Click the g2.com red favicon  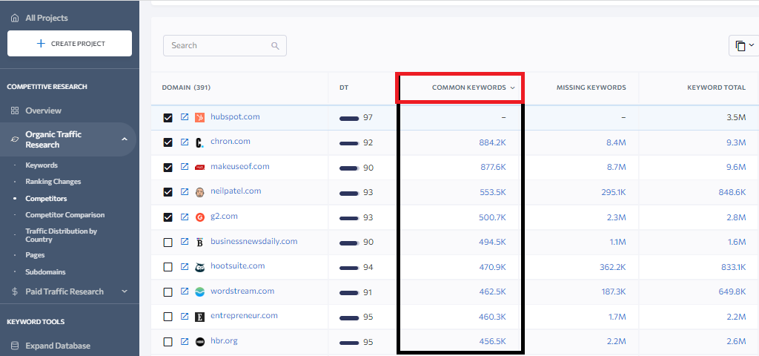point(200,217)
